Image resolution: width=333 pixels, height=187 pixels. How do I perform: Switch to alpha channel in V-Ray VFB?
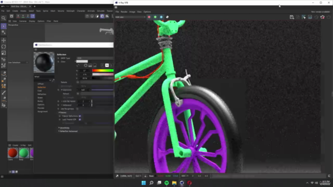(168, 17)
